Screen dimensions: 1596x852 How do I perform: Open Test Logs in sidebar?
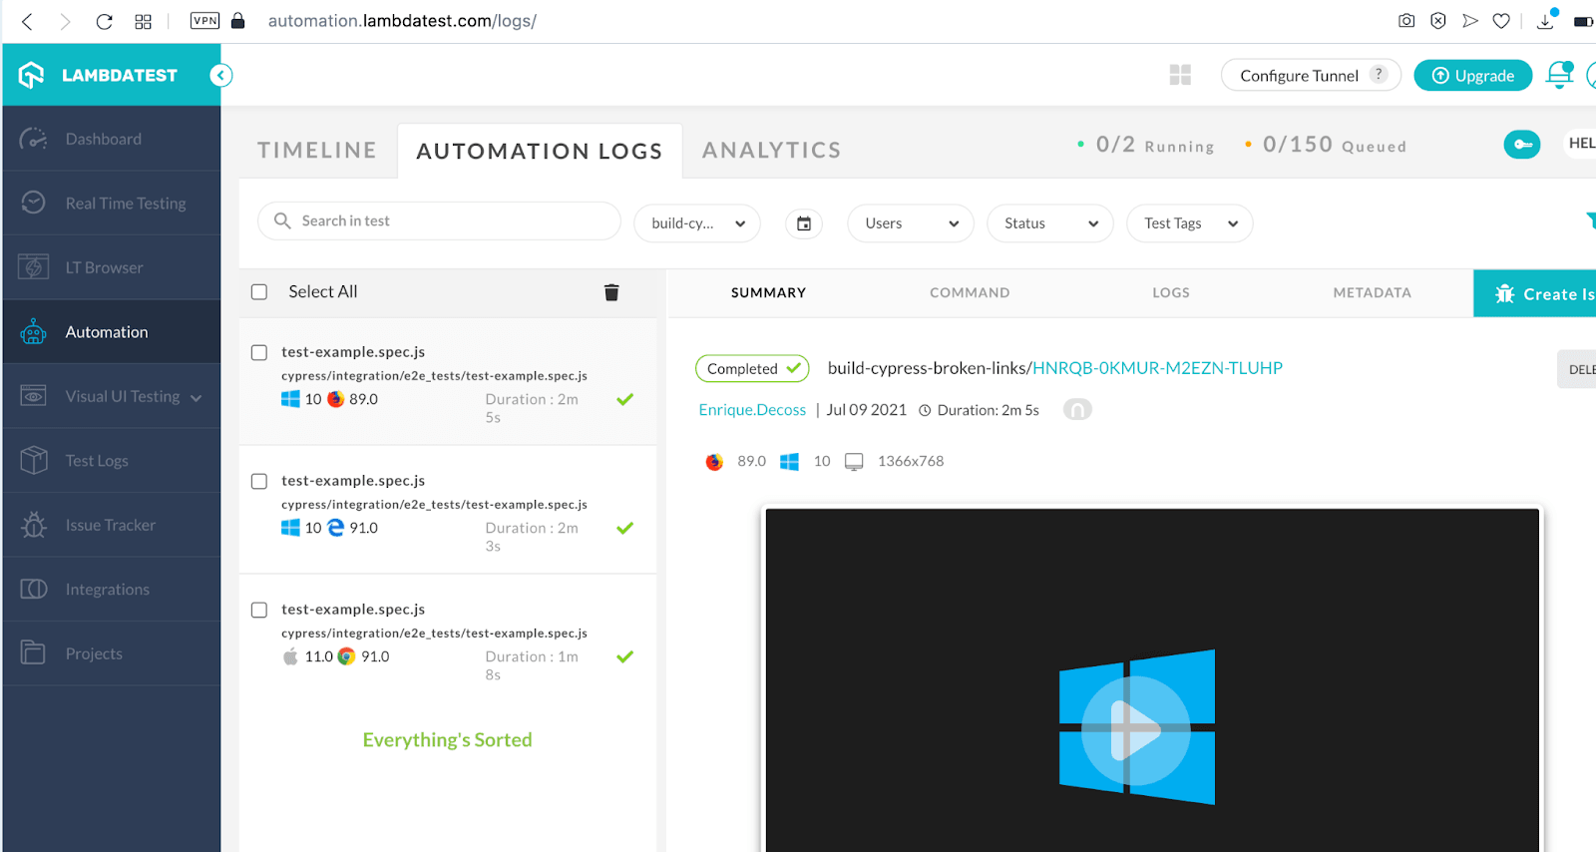97,461
